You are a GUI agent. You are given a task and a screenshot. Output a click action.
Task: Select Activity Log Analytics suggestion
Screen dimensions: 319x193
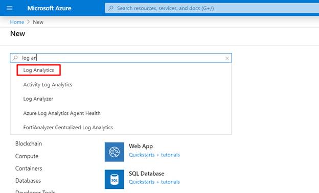[48, 85]
